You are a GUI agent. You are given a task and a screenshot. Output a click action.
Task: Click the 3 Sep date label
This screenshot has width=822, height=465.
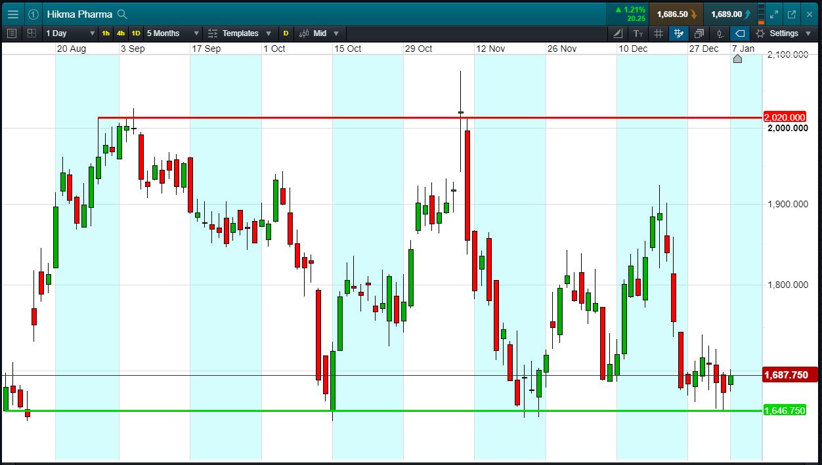132,49
